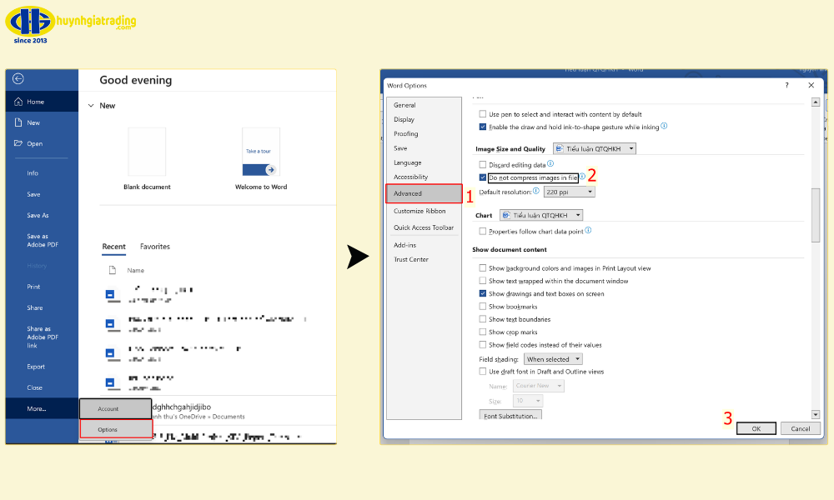Open Image Size and Quality document dropdown

pyautogui.click(x=594, y=149)
